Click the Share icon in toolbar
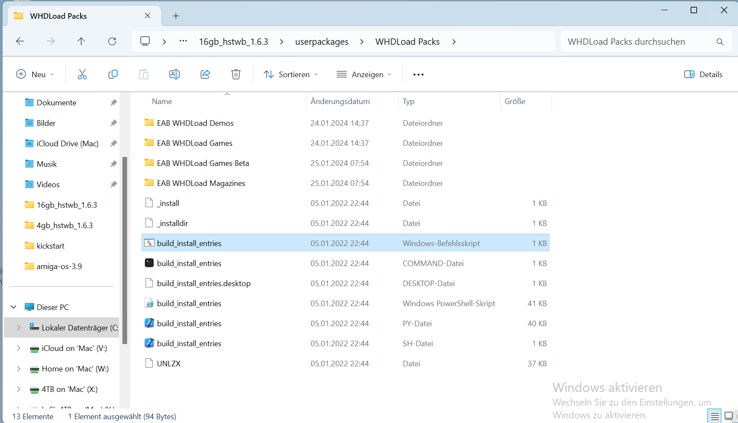Image resolution: width=738 pixels, height=423 pixels. point(205,75)
